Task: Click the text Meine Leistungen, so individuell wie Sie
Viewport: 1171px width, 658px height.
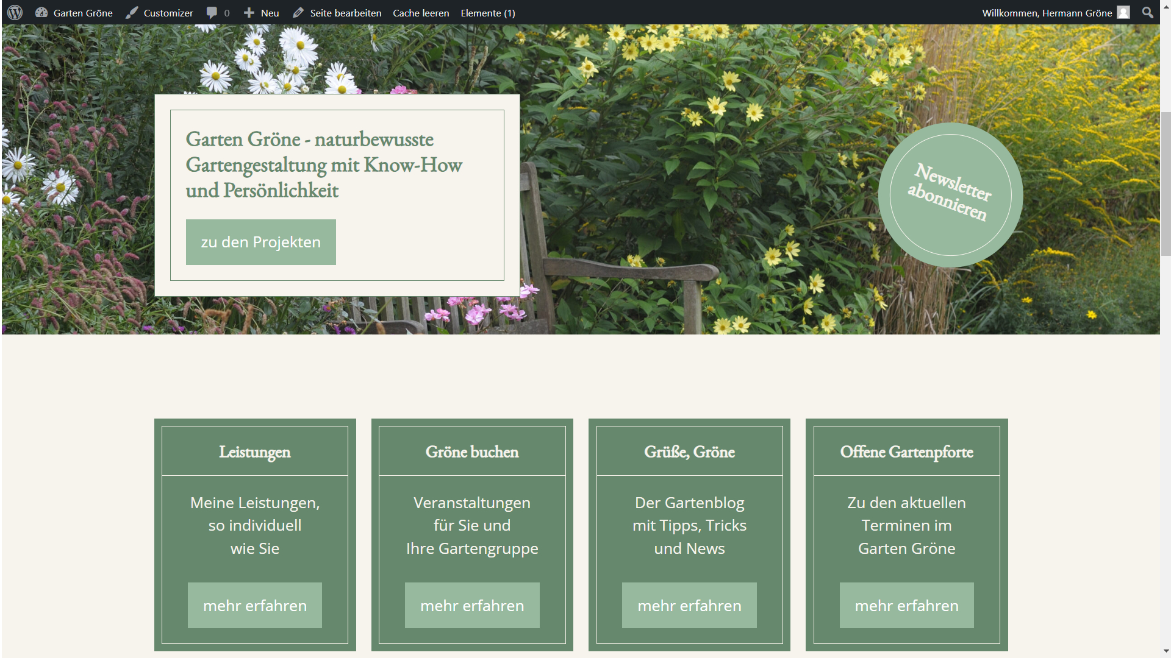Action: click(255, 525)
